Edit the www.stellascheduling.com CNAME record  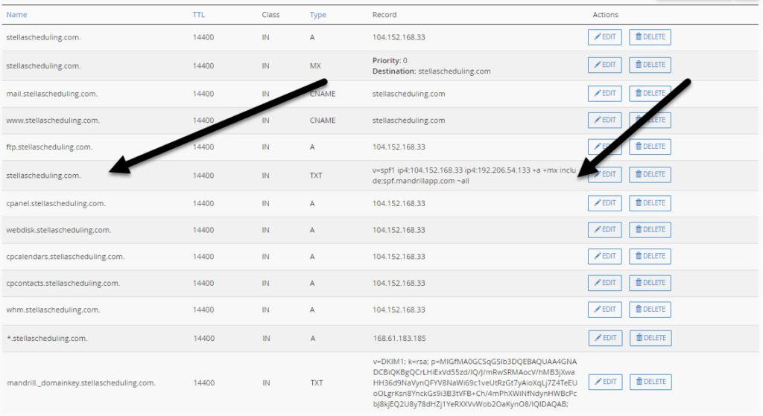pyautogui.click(x=605, y=120)
